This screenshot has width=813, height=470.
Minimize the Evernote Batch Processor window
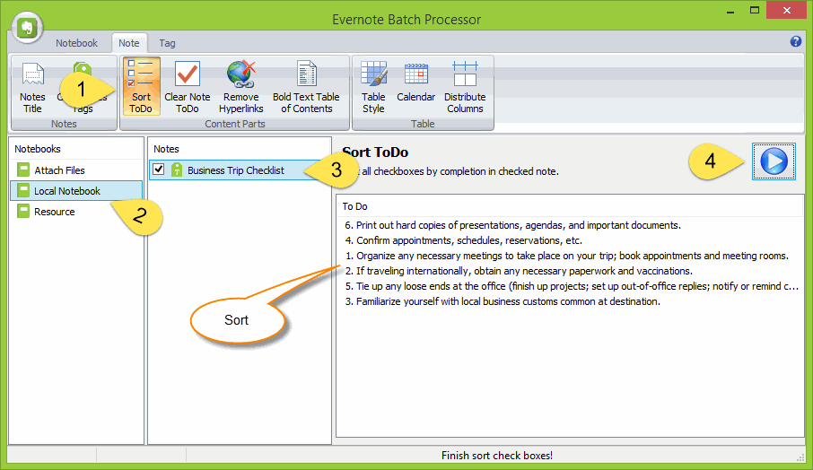click(x=730, y=11)
